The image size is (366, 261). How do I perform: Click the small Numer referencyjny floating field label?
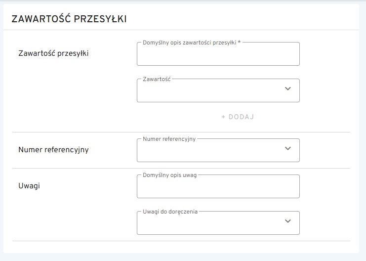[169, 139]
